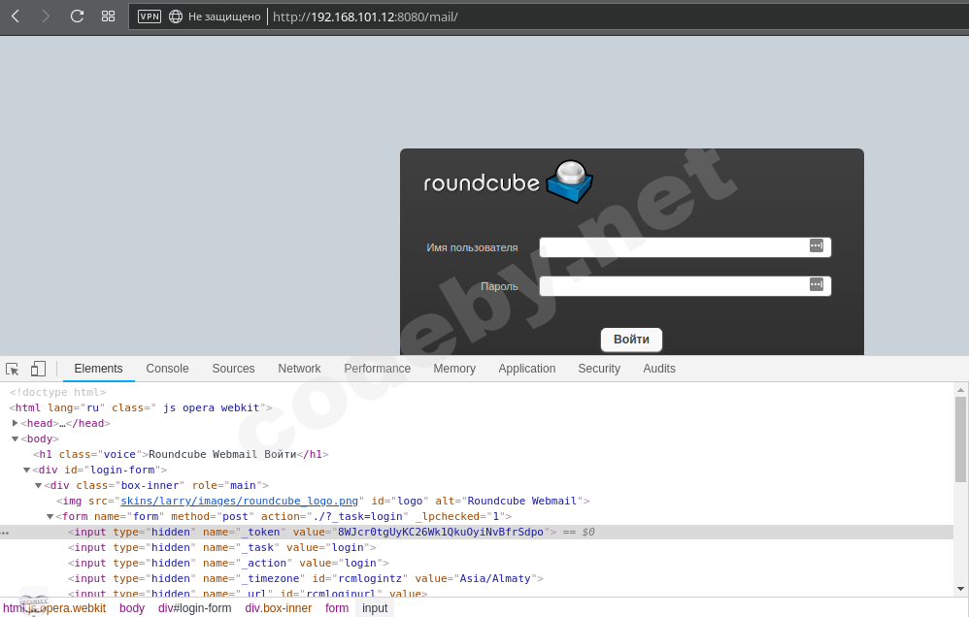Viewport: 969px width, 617px height.
Task: Collapse the body element node
Action: (15, 439)
